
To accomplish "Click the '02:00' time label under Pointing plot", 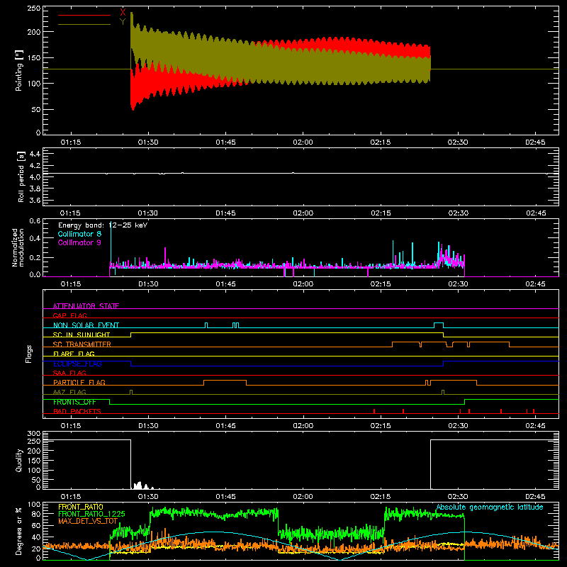I will pyautogui.click(x=303, y=142).
